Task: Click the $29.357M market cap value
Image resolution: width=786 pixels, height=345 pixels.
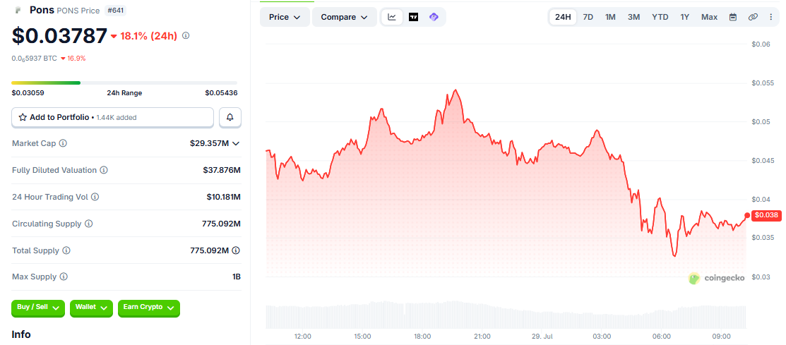Action: pyautogui.click(x=209, y=143)
